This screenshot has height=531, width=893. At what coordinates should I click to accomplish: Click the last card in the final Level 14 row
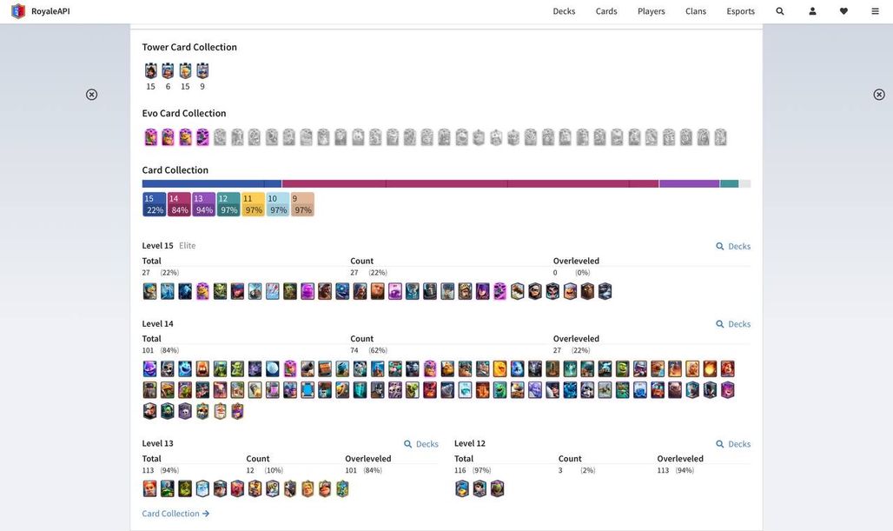(237, 411)
